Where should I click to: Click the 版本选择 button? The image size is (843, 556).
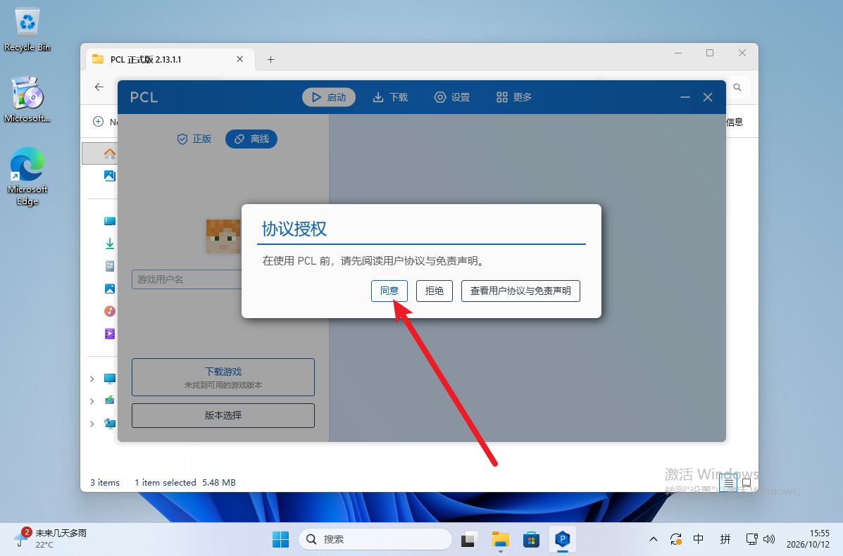(x=223, y=415)
